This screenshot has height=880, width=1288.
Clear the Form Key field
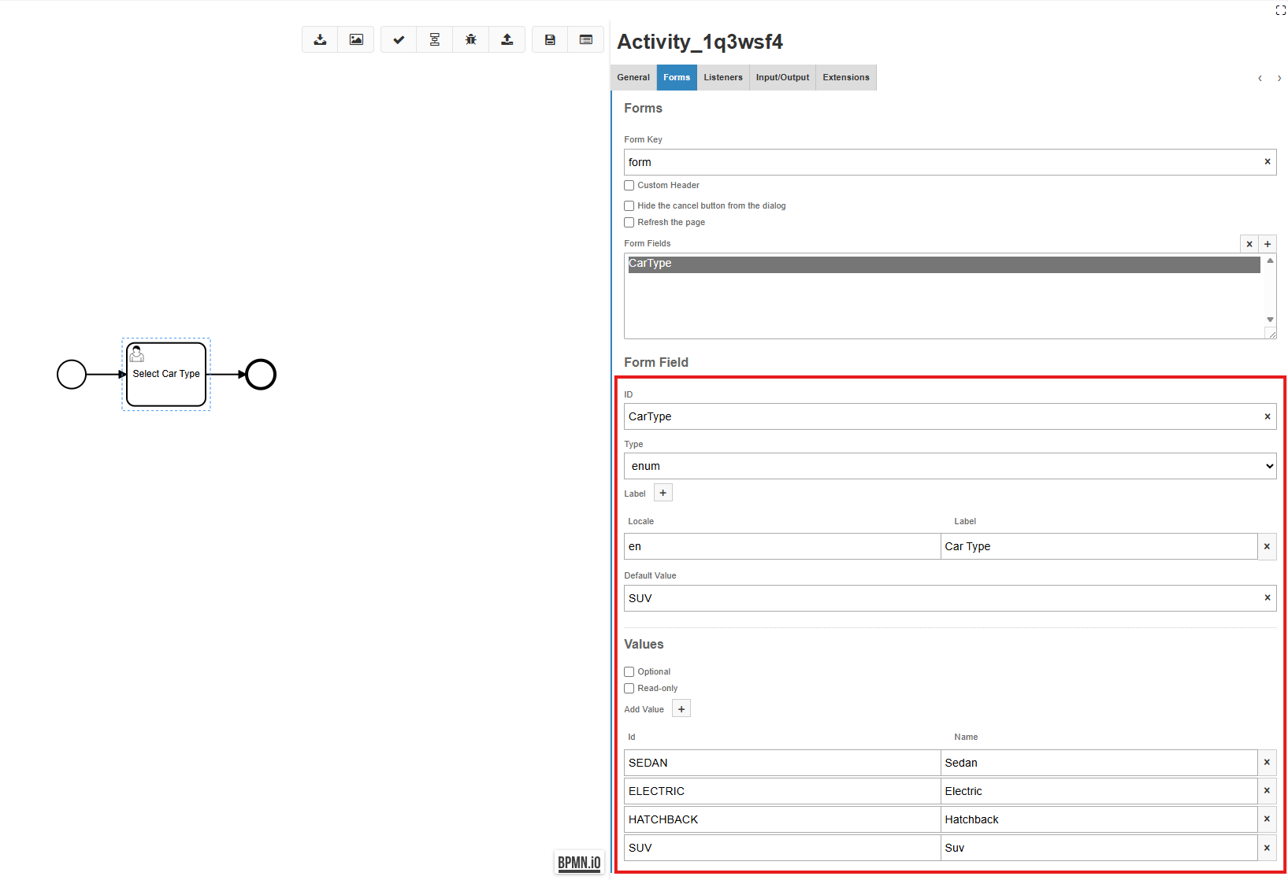[1268, 161]
